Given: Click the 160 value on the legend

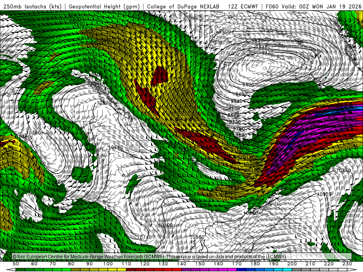Looking at the screenshot, I should 218,264.
